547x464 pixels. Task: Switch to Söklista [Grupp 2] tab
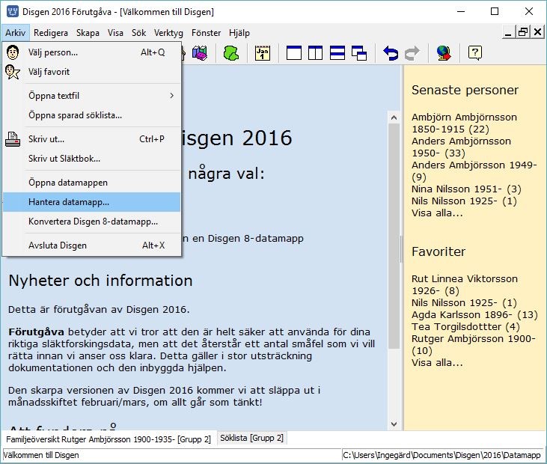pyautogui.click(x=251, y=439)
